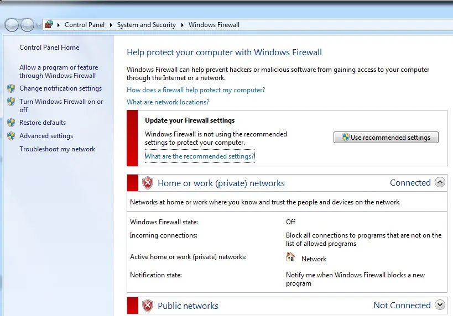The width and height of the screenshot is (453, 316).
Task: Click the Forward navigation arrow button
Action: click(x=27, y=25)
